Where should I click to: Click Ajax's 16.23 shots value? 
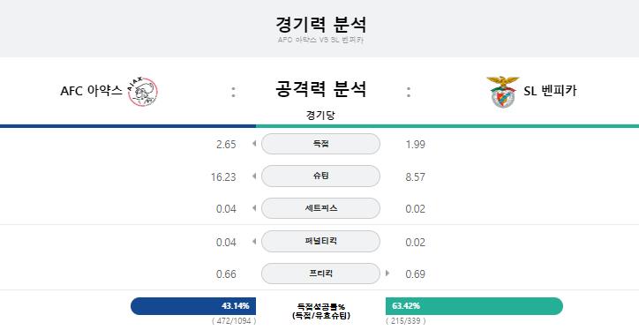click(223, 176)
